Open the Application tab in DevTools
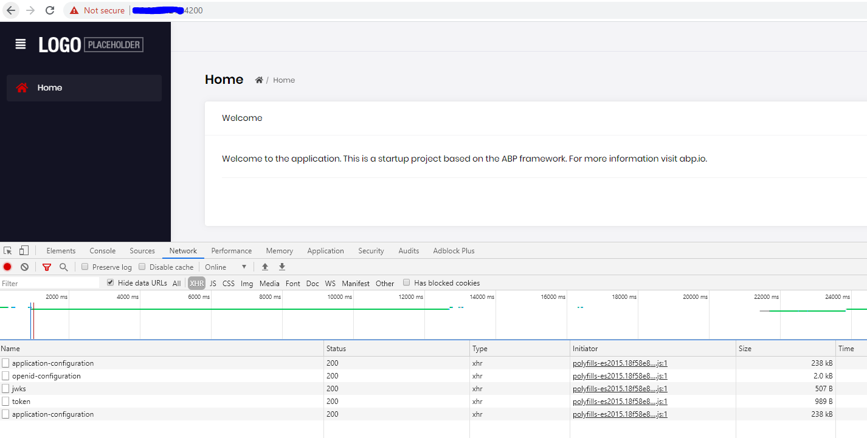The image size is (867, 438). pos(325,250)
